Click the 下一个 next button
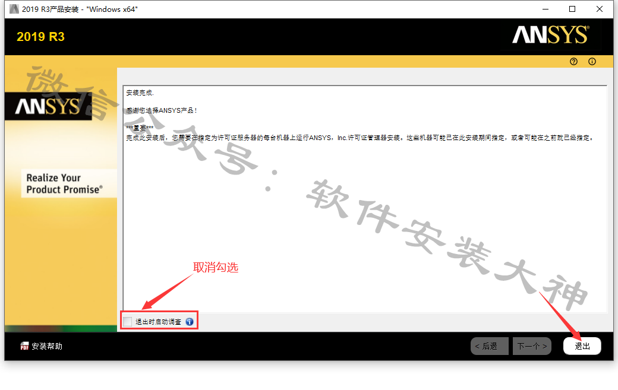The height and width of the screenshot is (390, 618). 532,346
